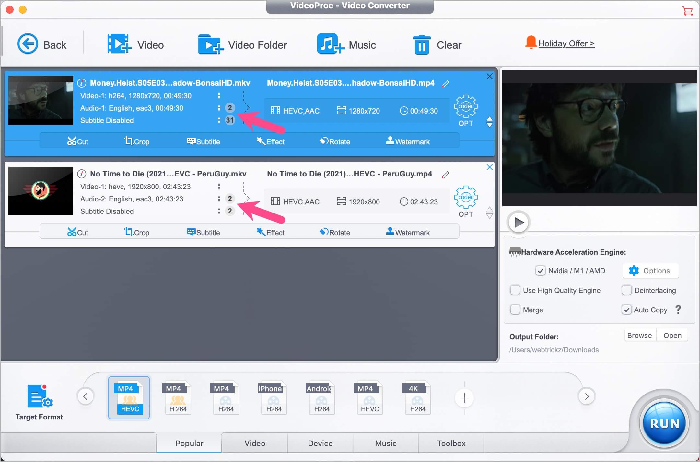Open Watermark tool for No Time to Die

pos(408,232)
